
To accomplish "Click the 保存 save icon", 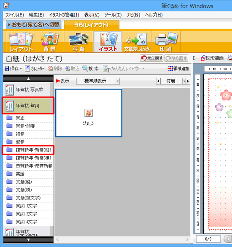I will pyautogui.click(x=7, y=68).
